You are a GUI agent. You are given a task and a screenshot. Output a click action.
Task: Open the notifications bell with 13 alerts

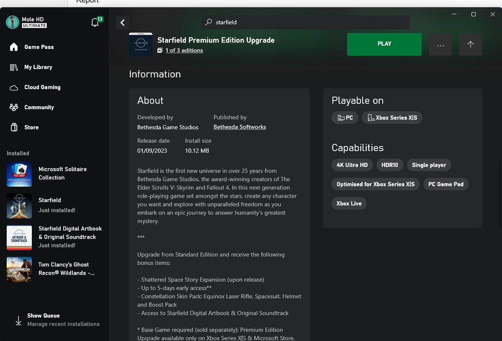tap(95, 22)
